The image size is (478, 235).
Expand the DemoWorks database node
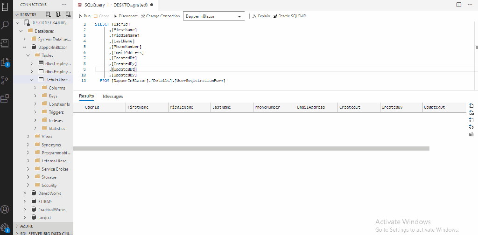coord(49,193)
